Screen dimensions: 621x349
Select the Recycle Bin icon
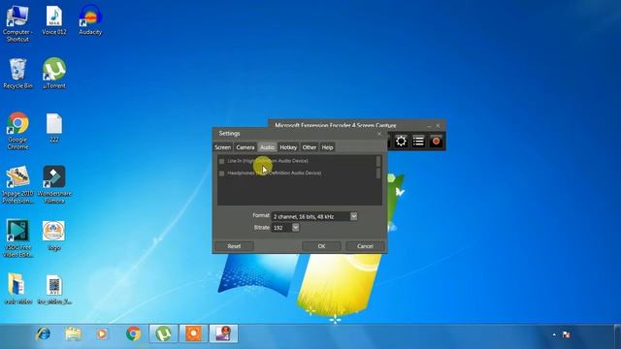[x=17, y=74]
